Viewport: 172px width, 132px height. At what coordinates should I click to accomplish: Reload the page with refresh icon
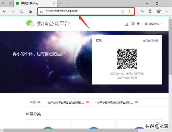click(x=21, y=11)
